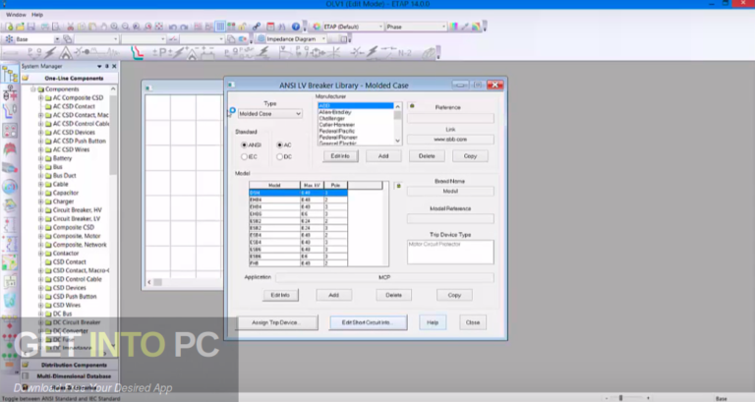
Task: Open the Type dropdown showing Molded Case
Action: point(270,114)
